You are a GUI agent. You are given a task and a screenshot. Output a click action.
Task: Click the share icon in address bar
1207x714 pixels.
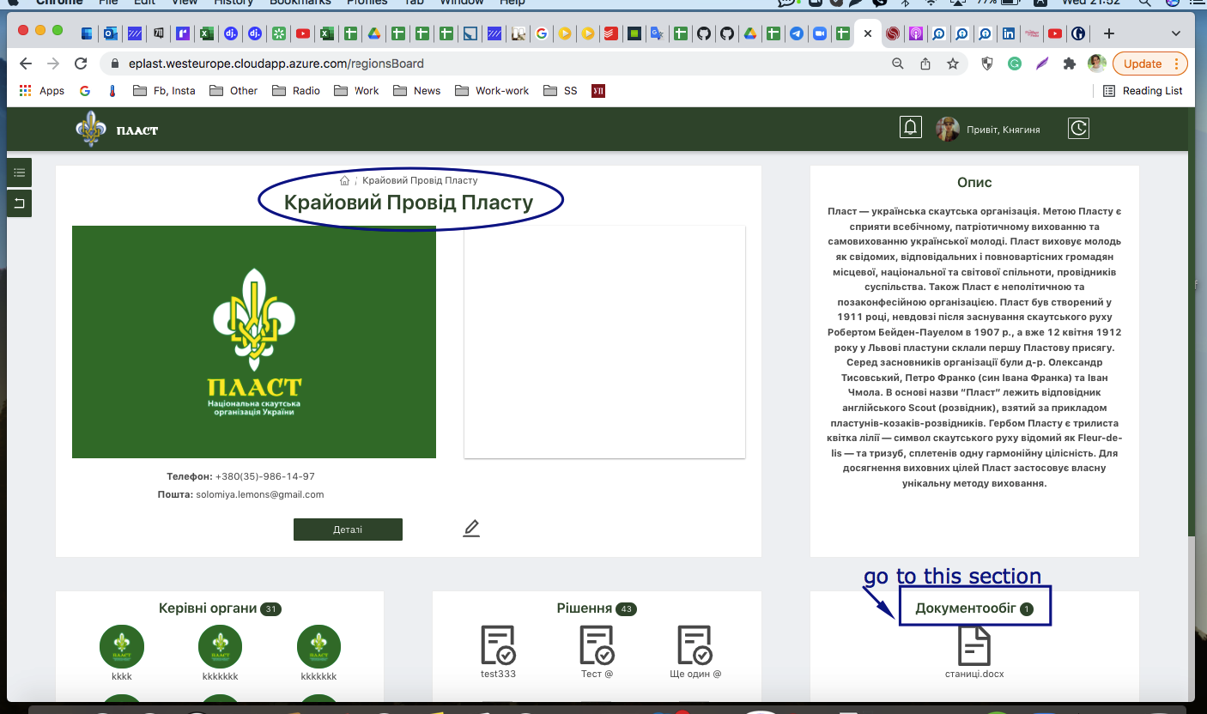[925, 64]
